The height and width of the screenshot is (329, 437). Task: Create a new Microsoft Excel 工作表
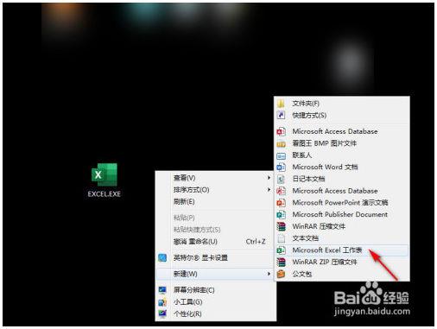pyautogui.click(x=342, y=250)
